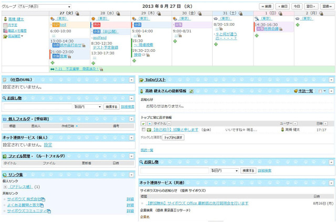Open the 製品内 dropdown in the left search panel
336x223 pixels.
click(88, 107)
